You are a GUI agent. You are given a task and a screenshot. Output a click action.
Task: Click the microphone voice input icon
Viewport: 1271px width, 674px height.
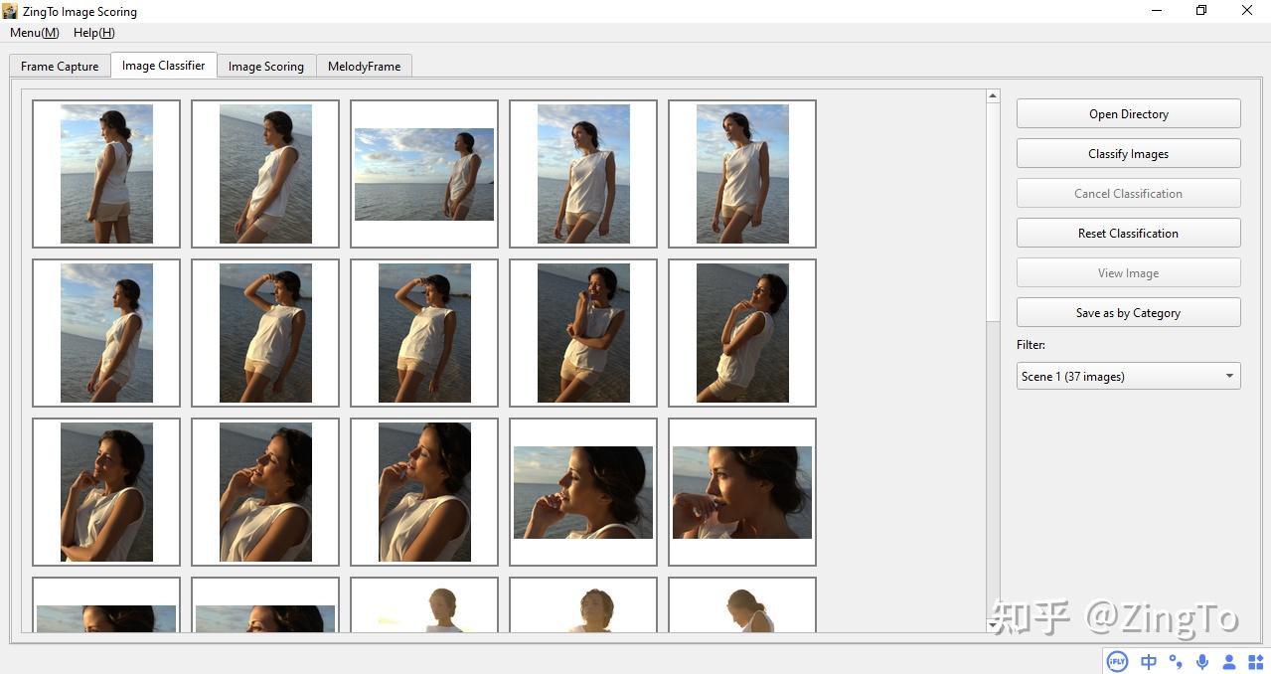(1202, 662)
